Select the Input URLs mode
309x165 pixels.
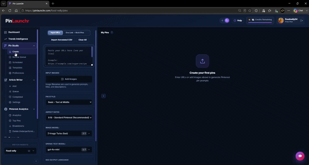click(55, 33)
